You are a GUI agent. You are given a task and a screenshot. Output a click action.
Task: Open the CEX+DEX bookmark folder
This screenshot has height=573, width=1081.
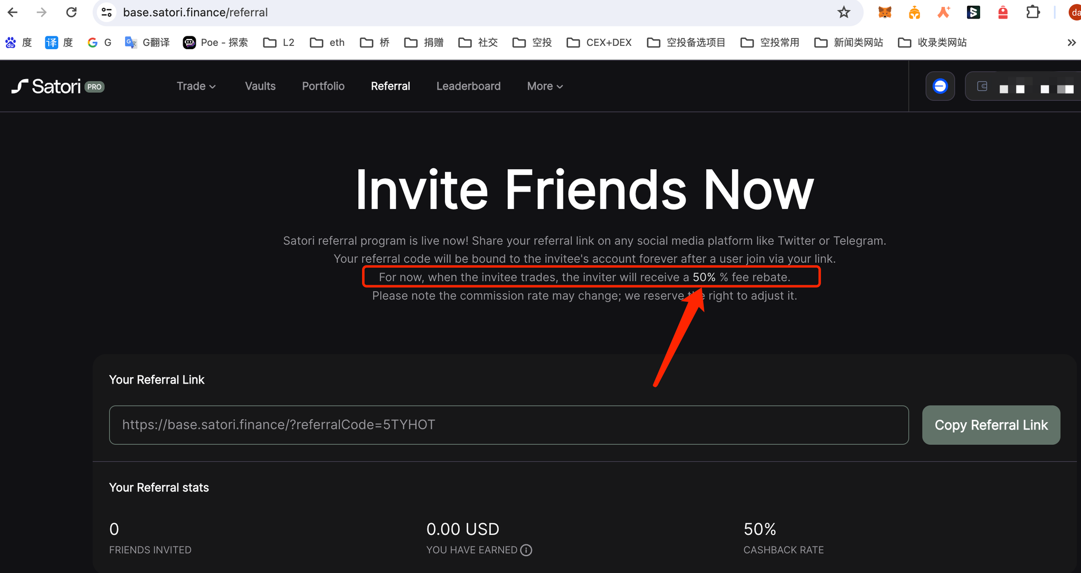(600, 42)
